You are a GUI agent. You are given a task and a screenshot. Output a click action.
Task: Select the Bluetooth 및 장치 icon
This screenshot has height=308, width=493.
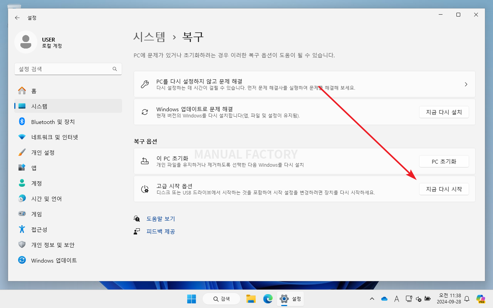point(22,122)
